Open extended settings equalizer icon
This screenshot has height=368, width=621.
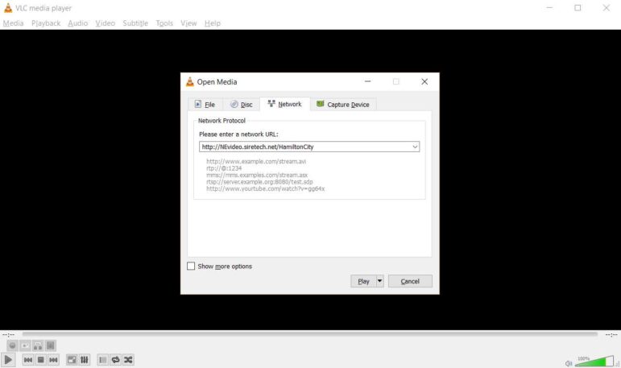pyautogui.click(x=85, y=360)
